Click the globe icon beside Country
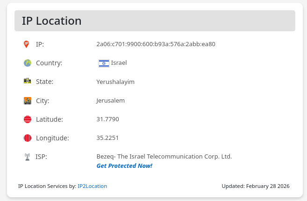Viewport: 307px width, 201px height. [27, 63]
